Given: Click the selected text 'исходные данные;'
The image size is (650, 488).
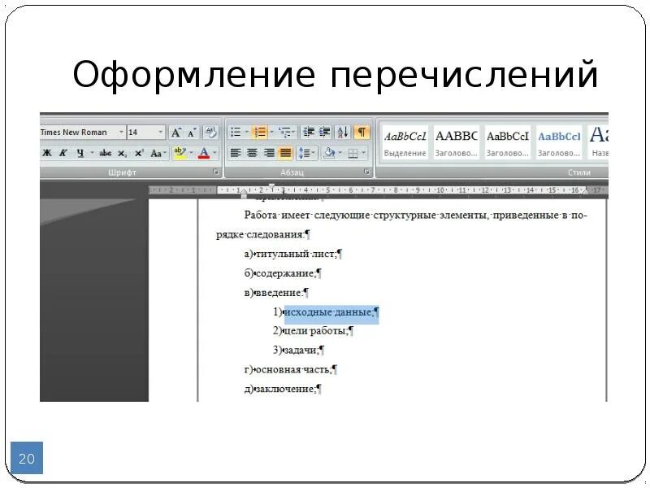Looking at the screenshot, I should [x=331, y=312].
